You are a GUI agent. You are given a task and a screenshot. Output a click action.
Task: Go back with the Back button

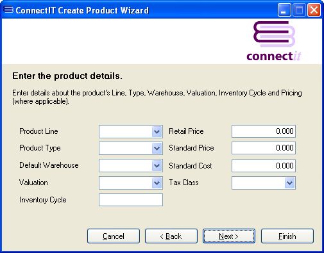(x=171, y=236)
